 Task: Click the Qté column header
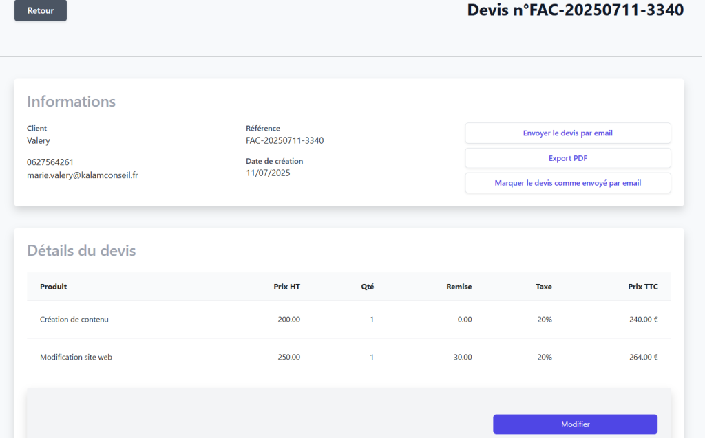point(367,287)
